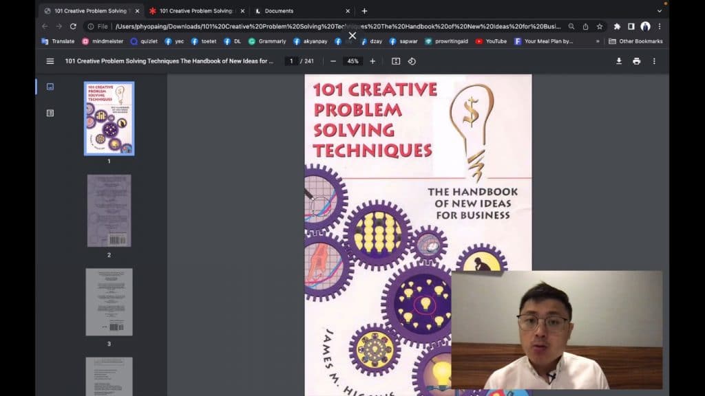Open the DL bookmark
Image resolution: width=705 pixels, height=396 pixels.
[233, 41]
